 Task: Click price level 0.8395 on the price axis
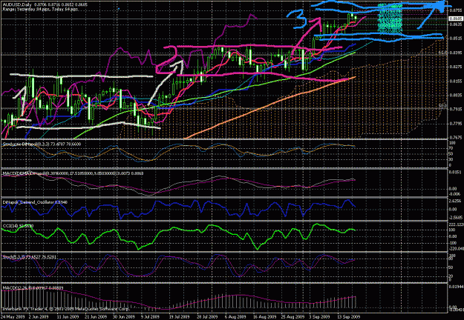pos(454,53)
